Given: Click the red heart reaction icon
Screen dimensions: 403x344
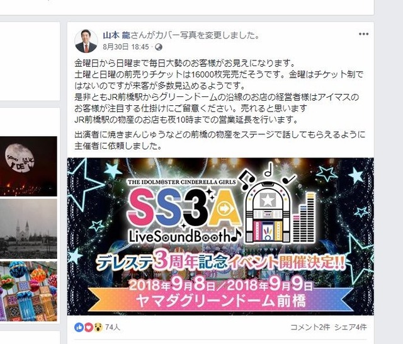Looking at the screenshot, I should tap(88, 327).
